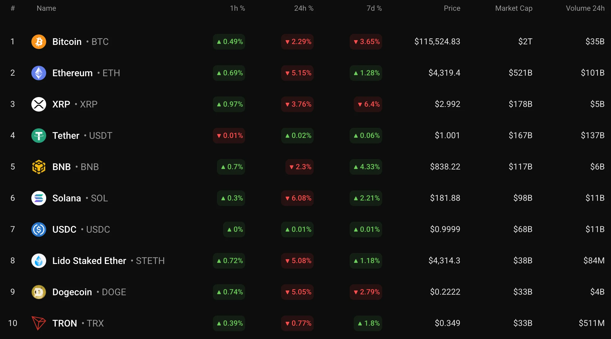Click the Solana striped logo icon
This screenshot has width=611, height=339.
coord(39,198)
